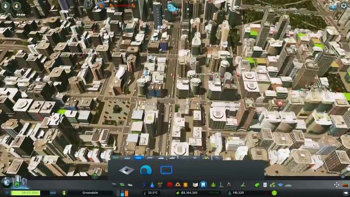Viewport: 350px width, 197px height.
Task: Open the City Policies panel
Action: pyautogui.click(x=265, y=185)
